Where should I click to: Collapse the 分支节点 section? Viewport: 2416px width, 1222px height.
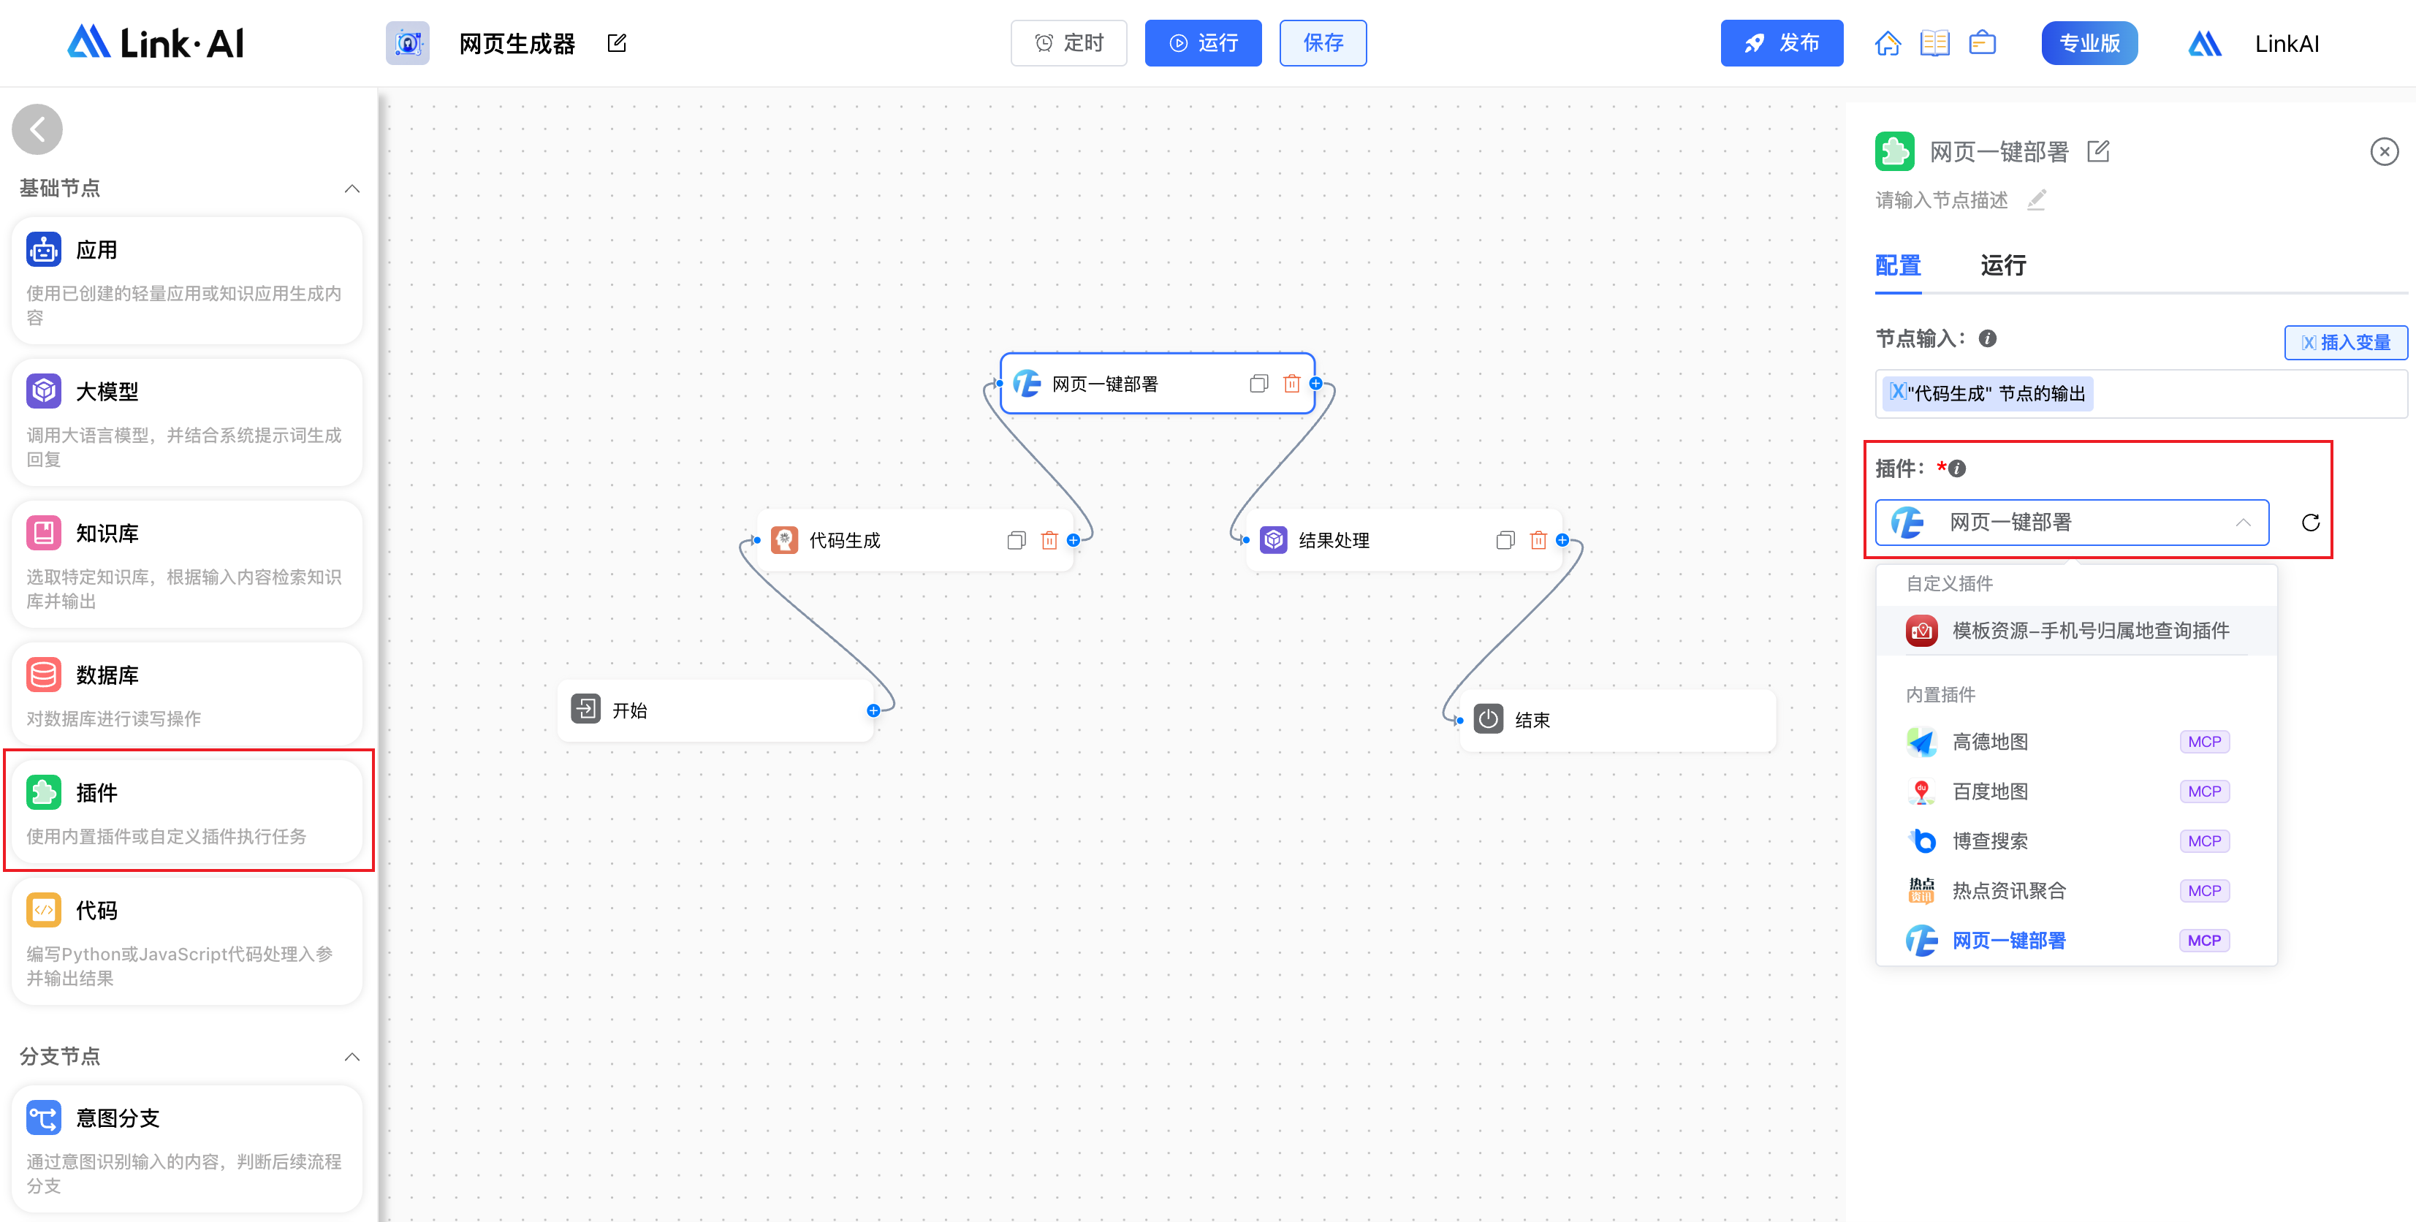point(352,1057)
